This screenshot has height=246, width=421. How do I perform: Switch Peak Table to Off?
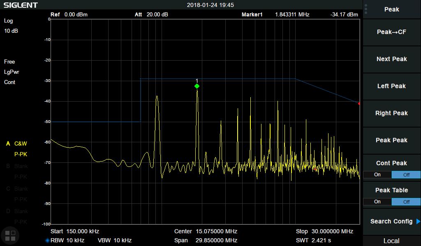[x=406, y=202]
